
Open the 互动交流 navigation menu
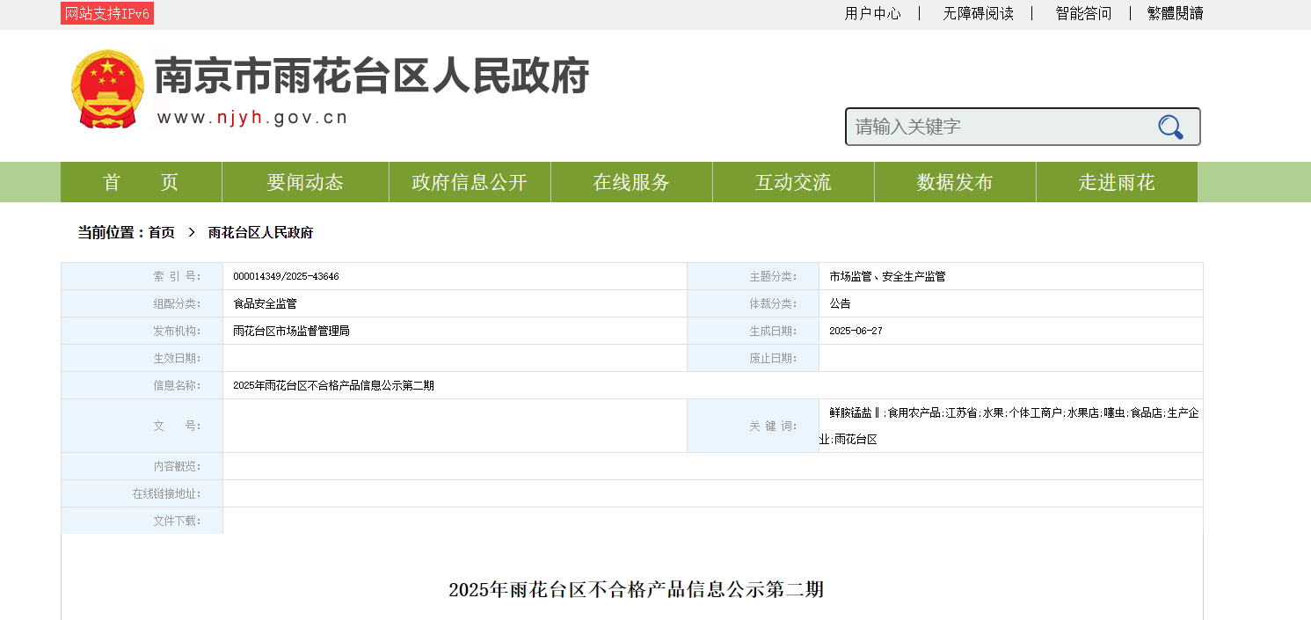point(793,182)
